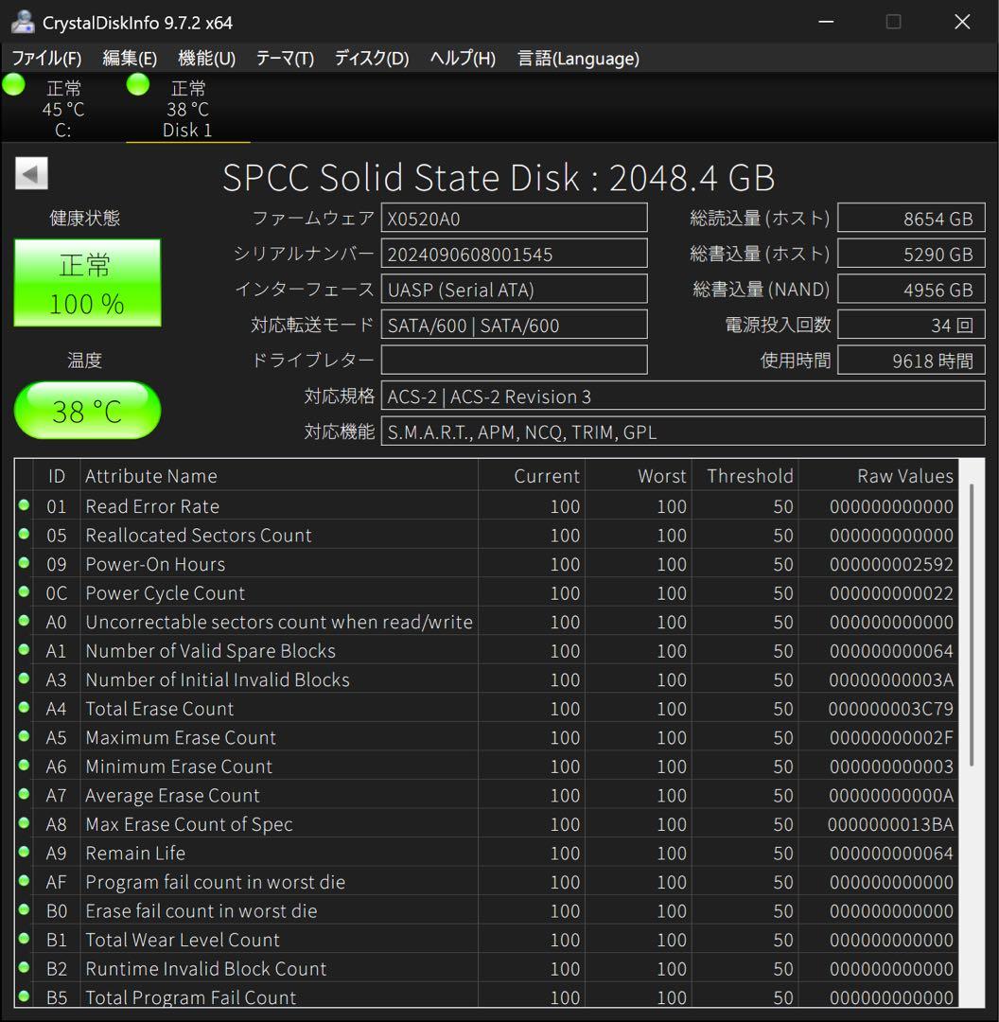Toggle selection of the Disk 1 tab
Viewport: 999px width, 1022px height.
[186, 107]
